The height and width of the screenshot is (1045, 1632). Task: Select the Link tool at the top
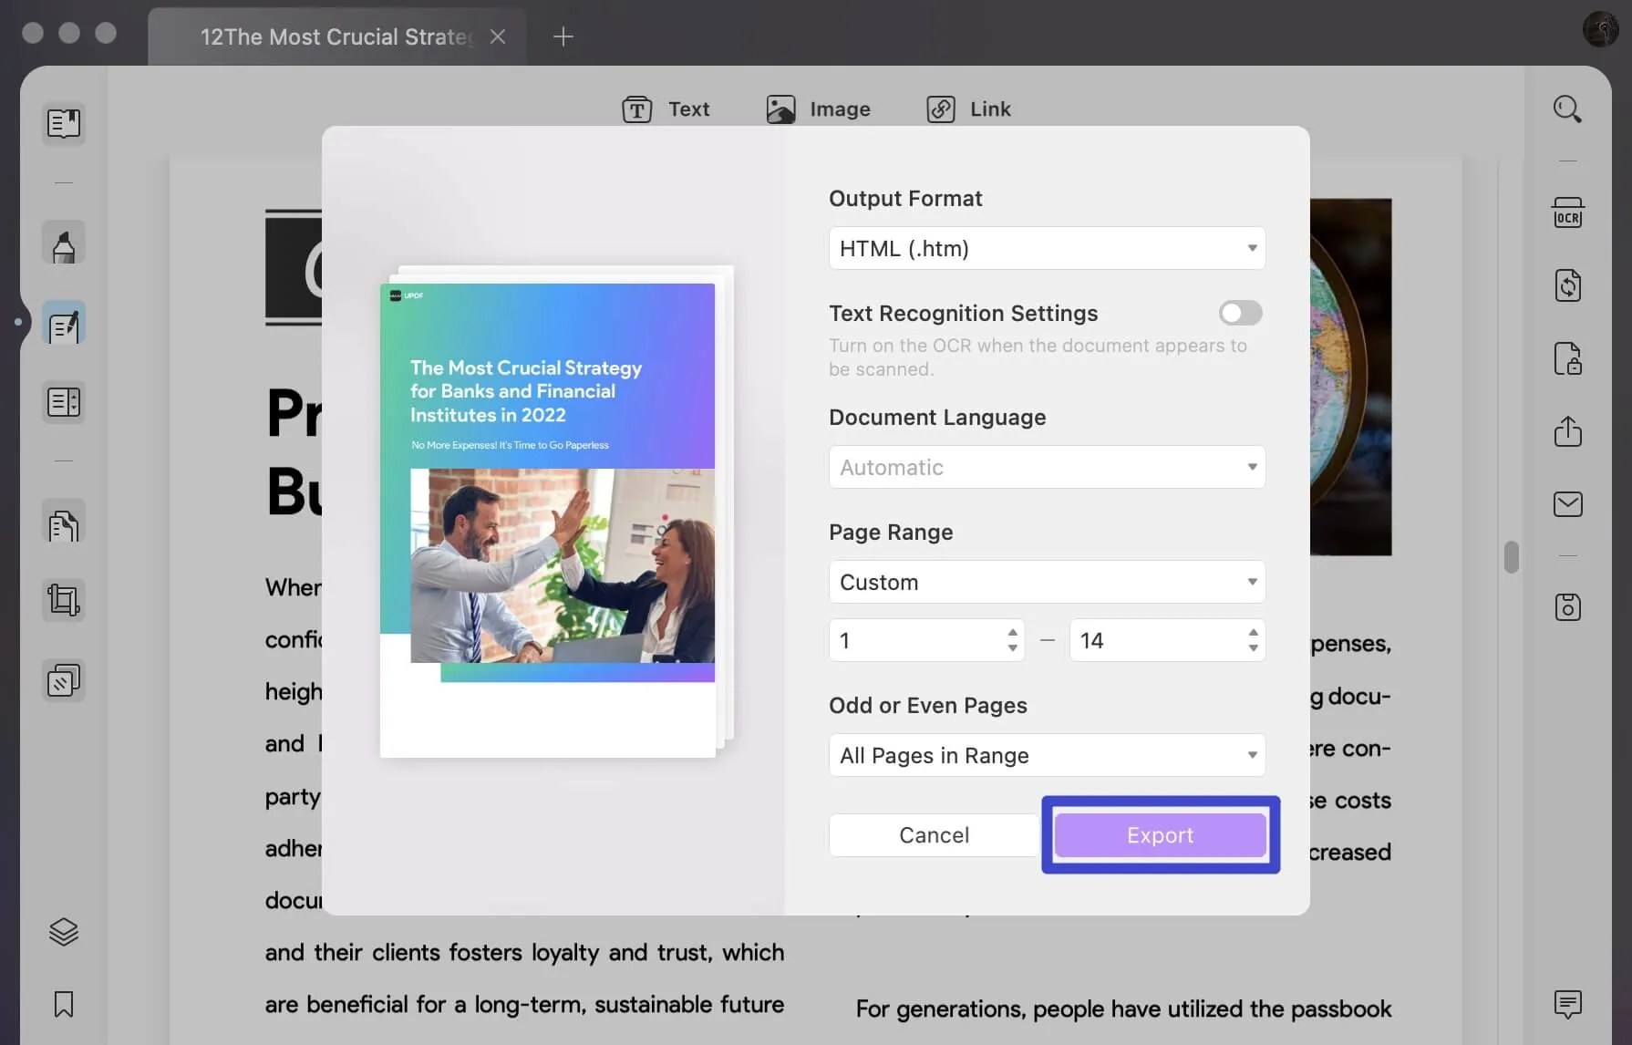[x=968, y=109]
